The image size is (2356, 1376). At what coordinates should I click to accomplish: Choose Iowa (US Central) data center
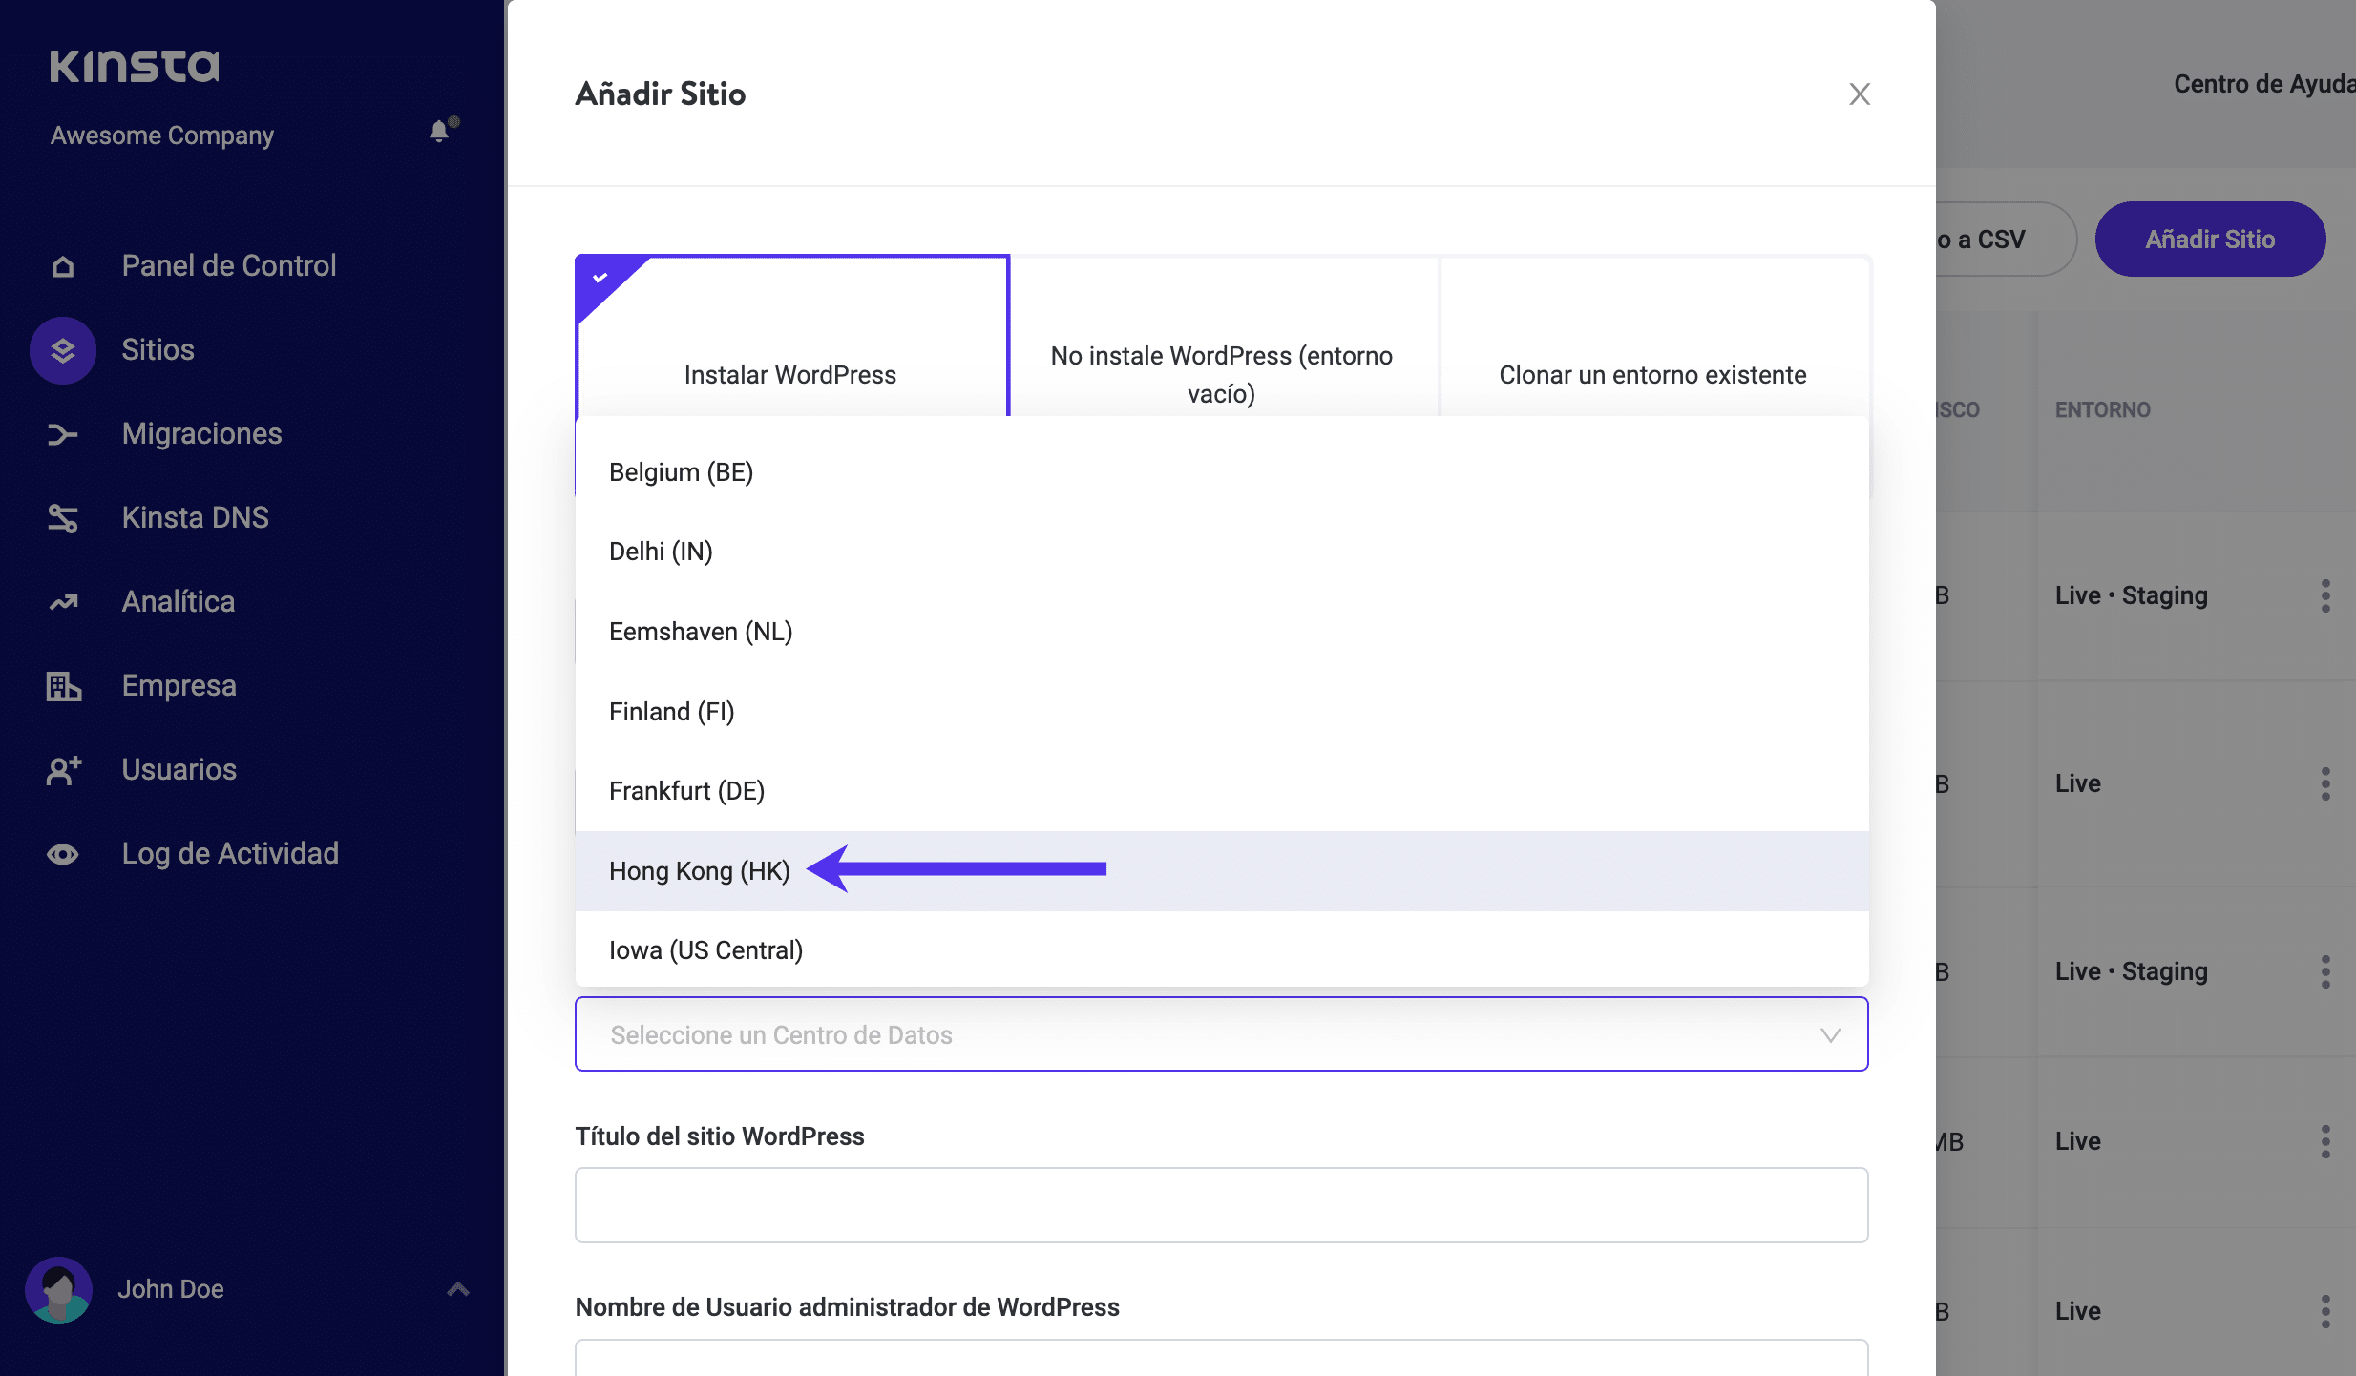coord(706,950)
